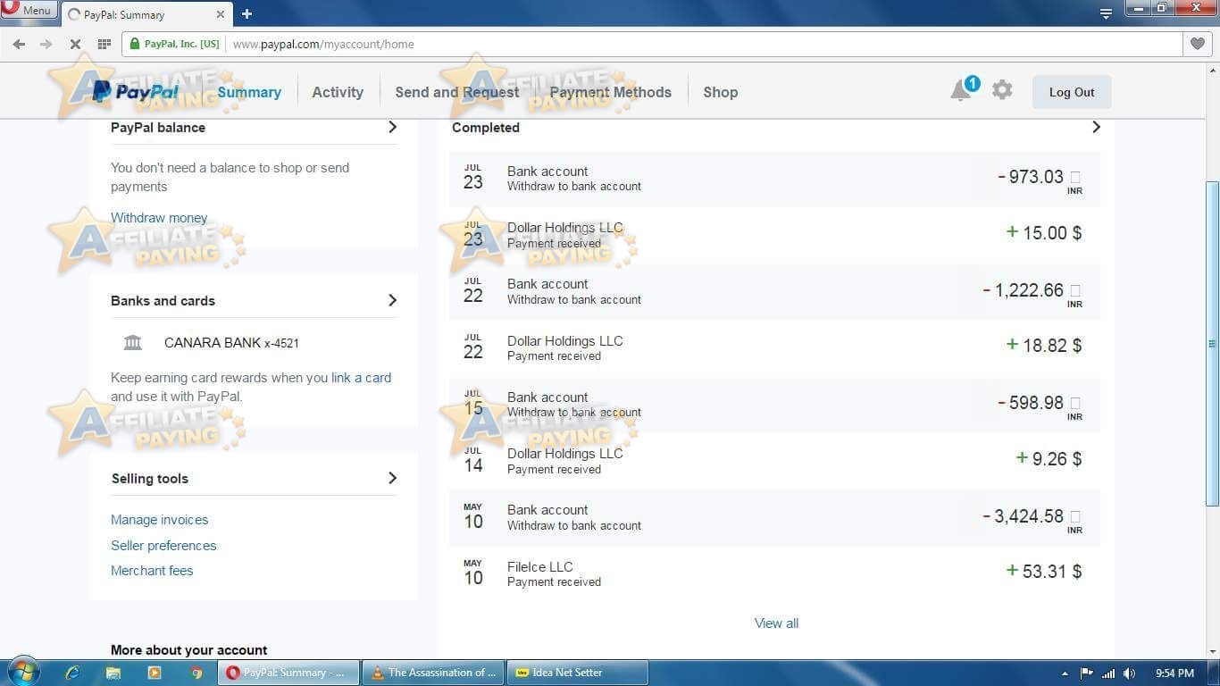Open the Payment Methods tab
This screenshot has width=1220, height=686.
pyautogui.click(x=611, y=92)
